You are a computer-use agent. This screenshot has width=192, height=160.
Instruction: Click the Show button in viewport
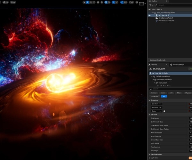click(13, 2)
